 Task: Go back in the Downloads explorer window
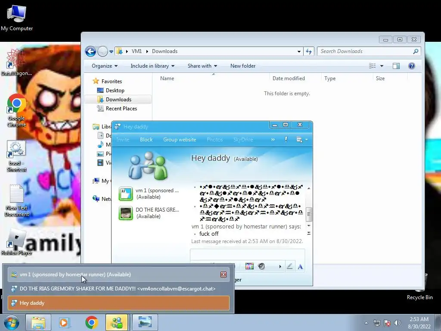click(x=90, y=52)
